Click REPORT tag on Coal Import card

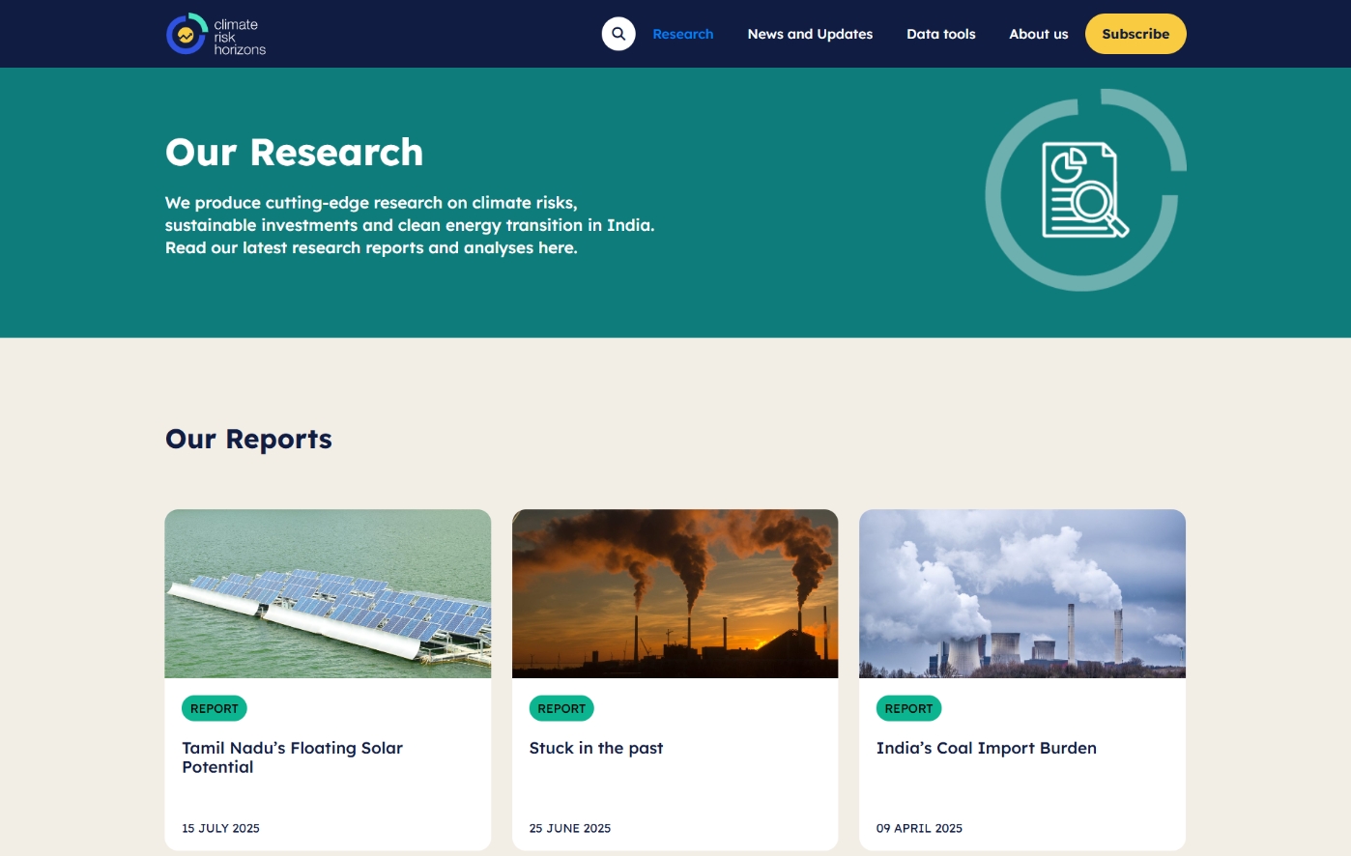(908, 708)
